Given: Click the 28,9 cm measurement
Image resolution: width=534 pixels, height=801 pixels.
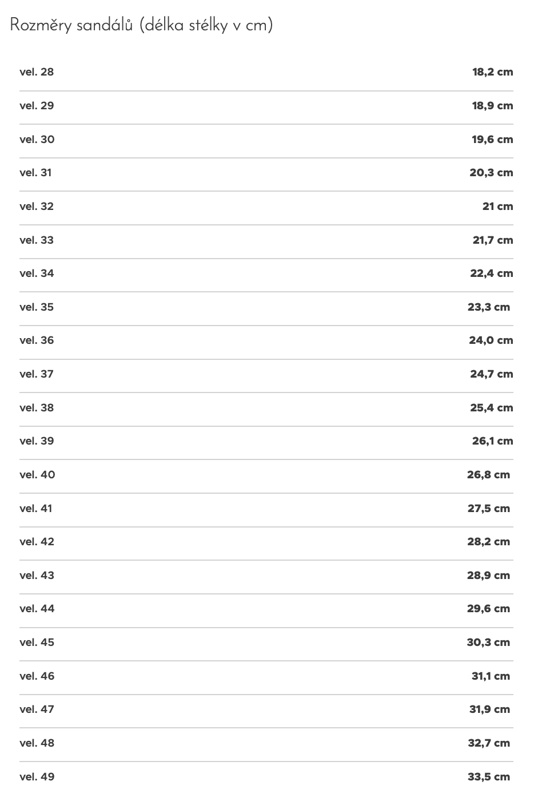Looking at the screenshot, I should tap(488, 576).
